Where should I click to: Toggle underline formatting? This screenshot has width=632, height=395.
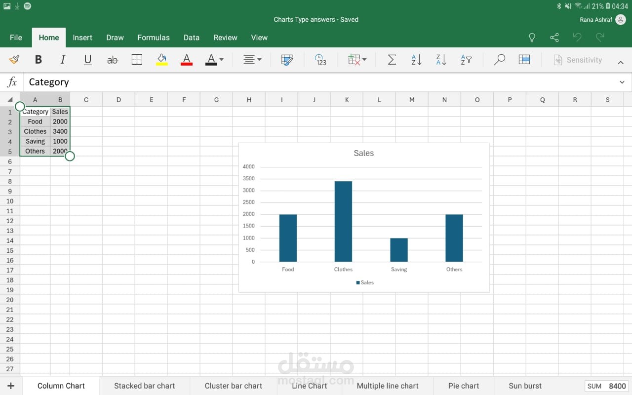tap(88, 60)
